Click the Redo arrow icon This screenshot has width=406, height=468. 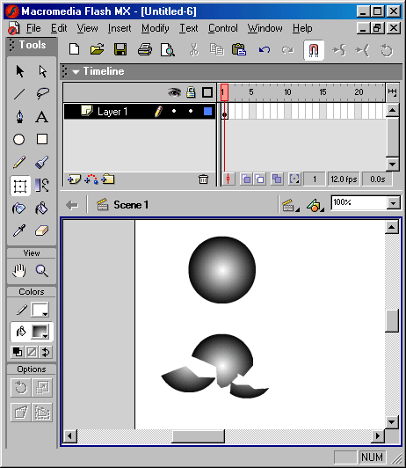(x=287, y=50)
